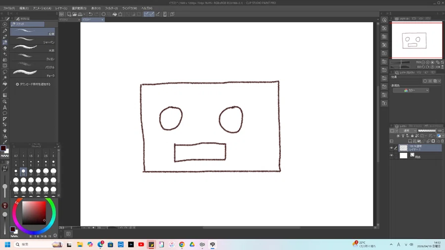
Task: Expand the layer effect options dropdown
Action: coord(440,81)
